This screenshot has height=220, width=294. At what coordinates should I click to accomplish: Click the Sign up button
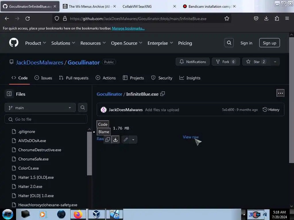[269, 43]
